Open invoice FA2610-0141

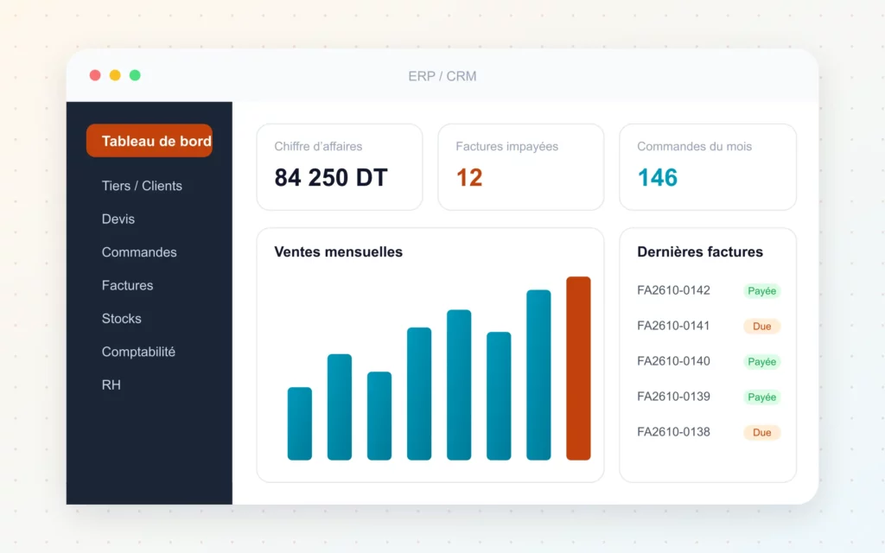(673, 326)
